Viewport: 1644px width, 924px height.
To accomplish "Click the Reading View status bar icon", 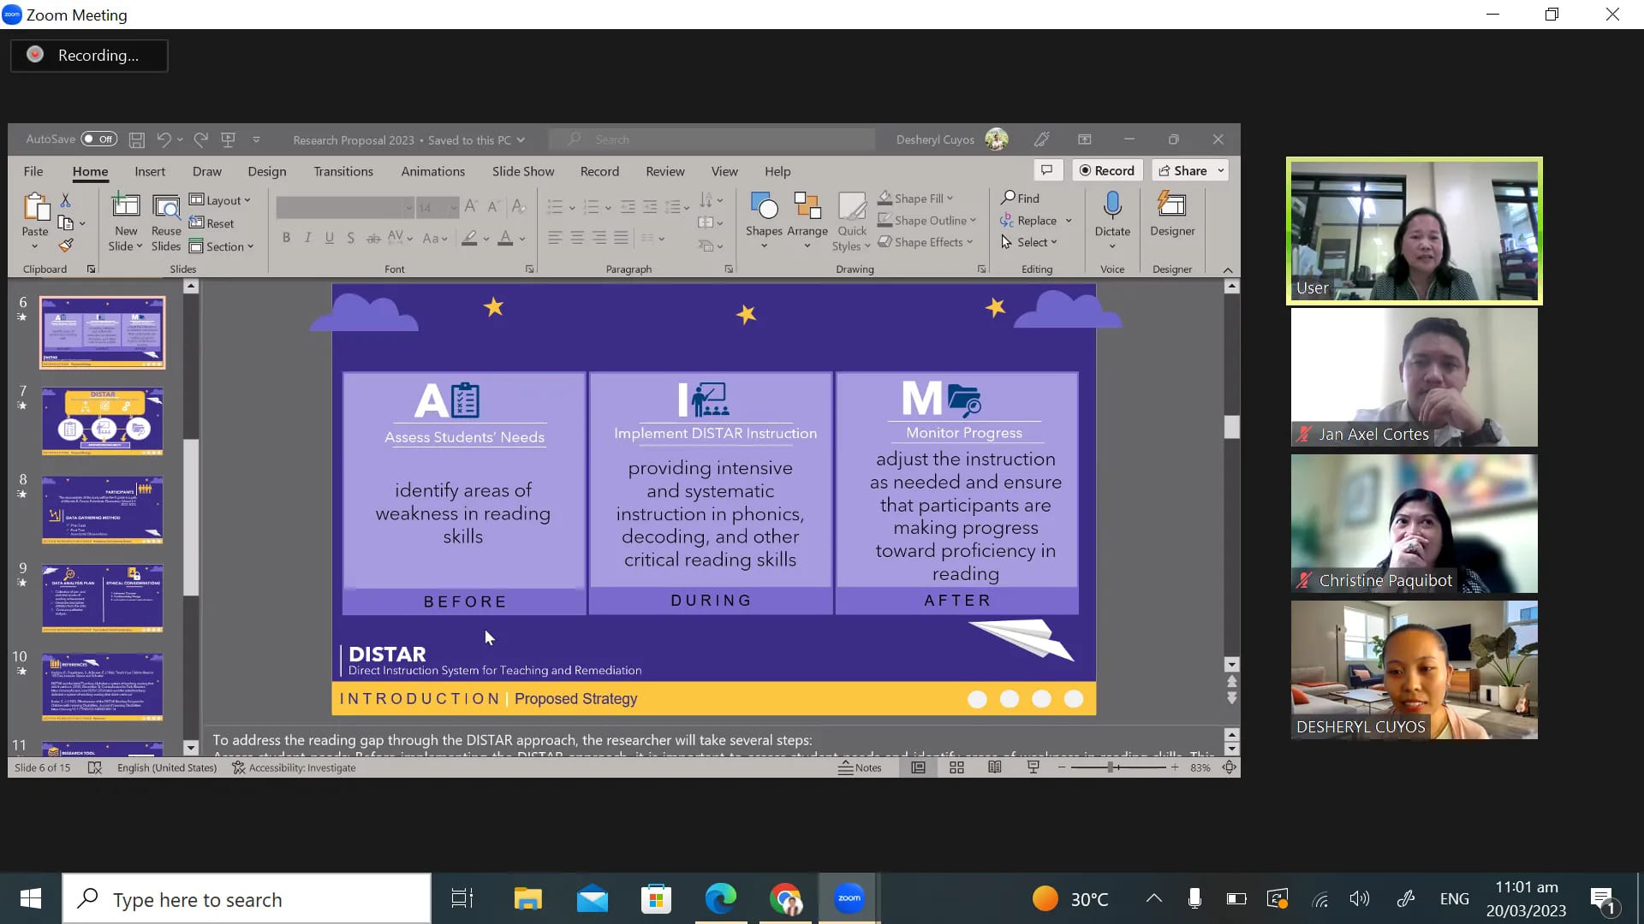I will pos(995,767).
